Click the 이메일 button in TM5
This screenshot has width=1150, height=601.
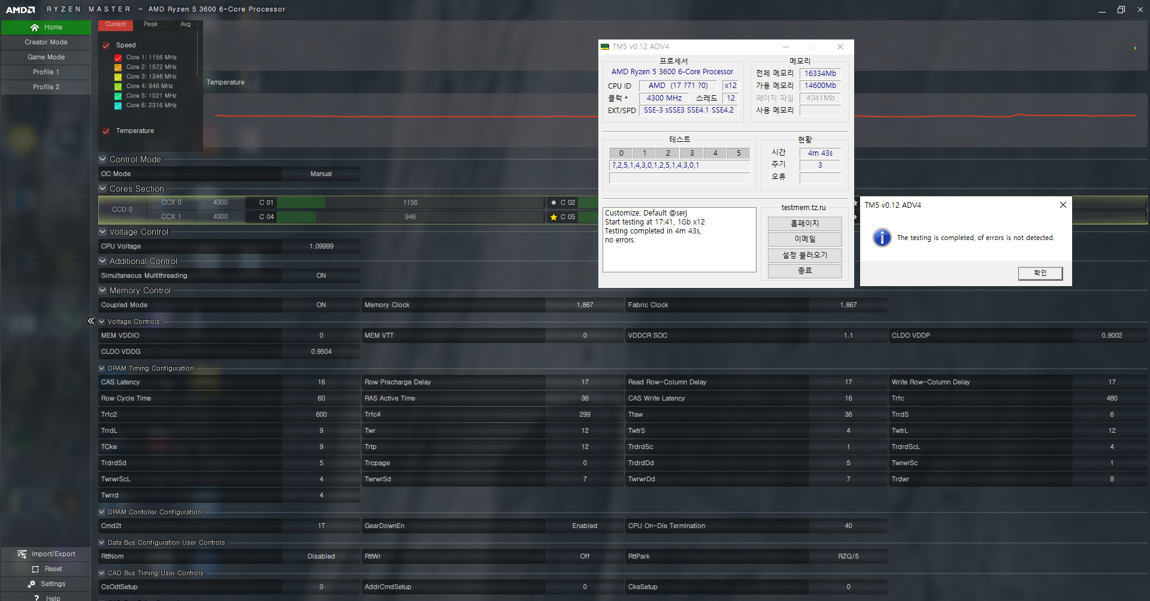pos(804,239)
